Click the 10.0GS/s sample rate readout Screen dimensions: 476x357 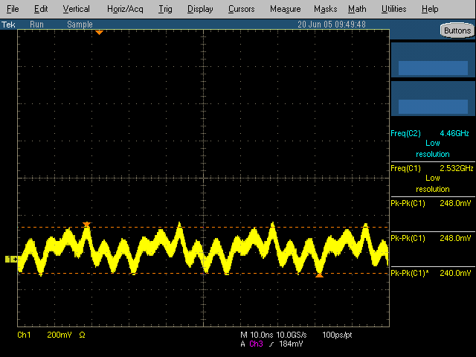pyautogui.click(x=292, y=335)
